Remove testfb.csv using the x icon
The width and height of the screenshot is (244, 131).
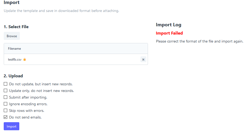pyautogui.click(x=143, y=60)
